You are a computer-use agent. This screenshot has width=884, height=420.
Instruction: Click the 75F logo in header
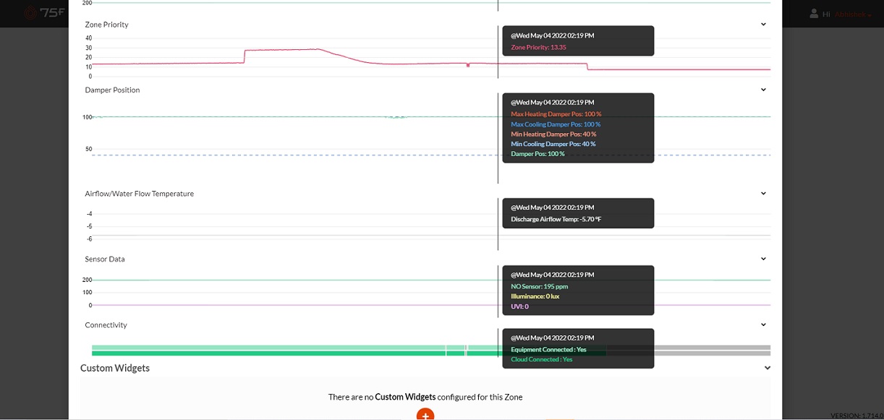point(43,13)
